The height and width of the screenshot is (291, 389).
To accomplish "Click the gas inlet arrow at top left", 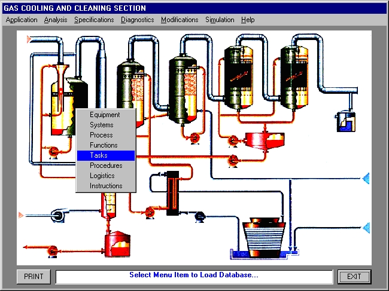I will pos(29,39).
